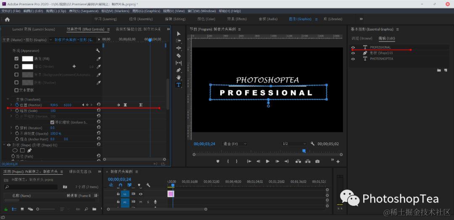Open the Program monitor button editor plus
The image size is (454, 220).
(338, 162)
